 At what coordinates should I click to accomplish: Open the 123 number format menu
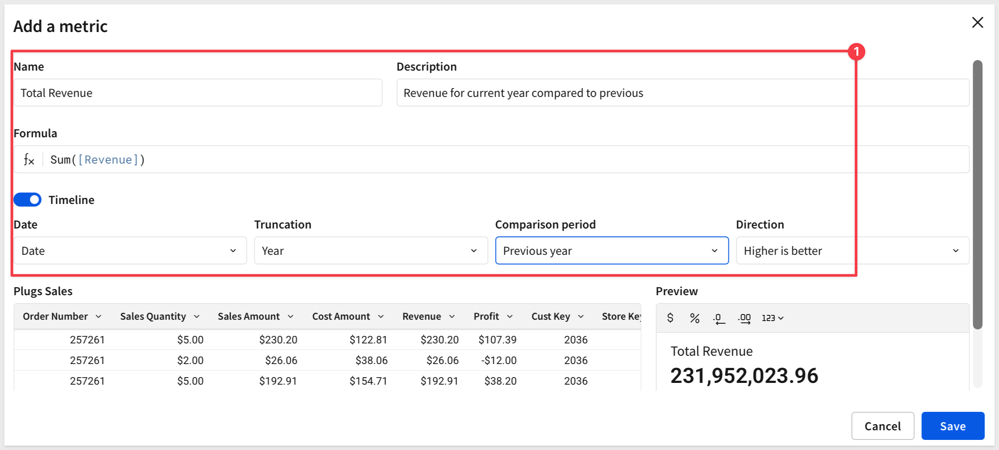pyautogui.click(x=773, y=318)
